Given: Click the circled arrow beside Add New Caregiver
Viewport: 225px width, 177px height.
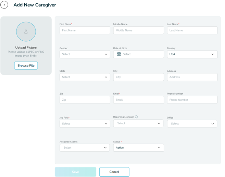Looking at the screenshot, I should coord(4,5).
